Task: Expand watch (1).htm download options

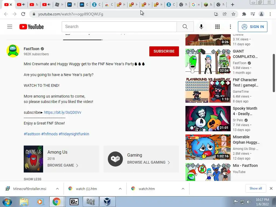Action: click(120, 189)
